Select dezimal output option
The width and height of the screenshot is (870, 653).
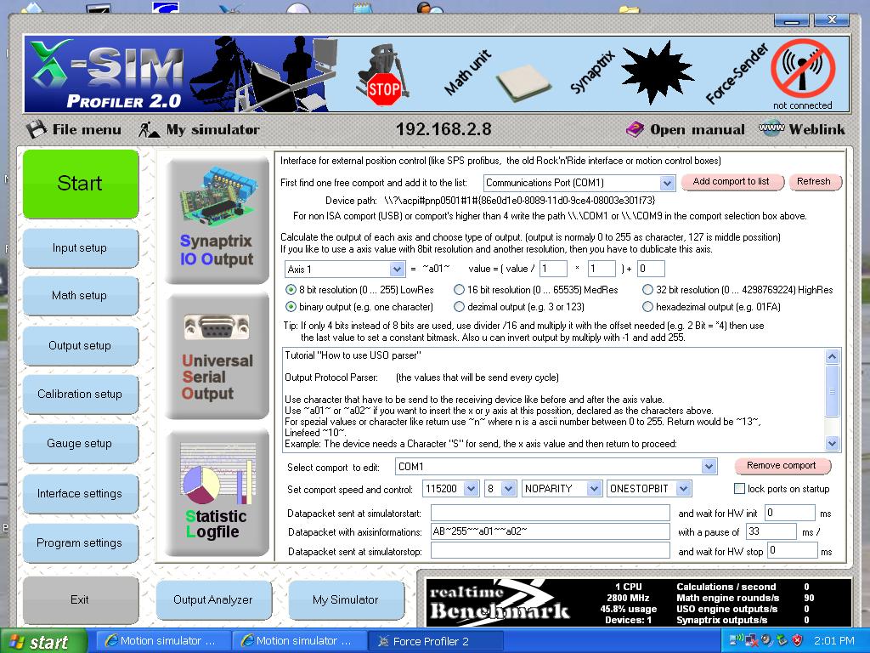[459, 306]
